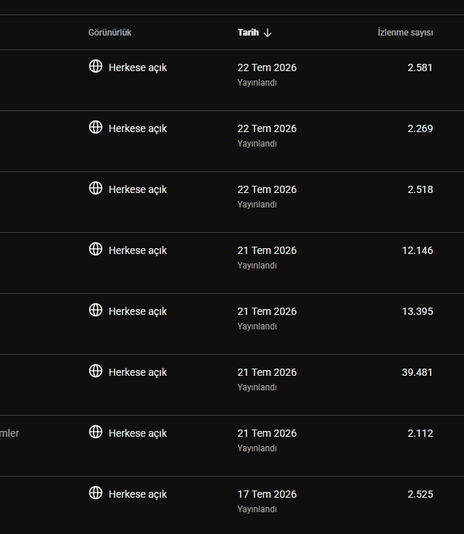Click the Görünürlük column header
464x534 pixels.
pos(109,33)
